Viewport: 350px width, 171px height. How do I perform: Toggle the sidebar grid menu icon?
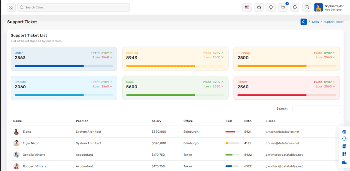tap(12, 7)
